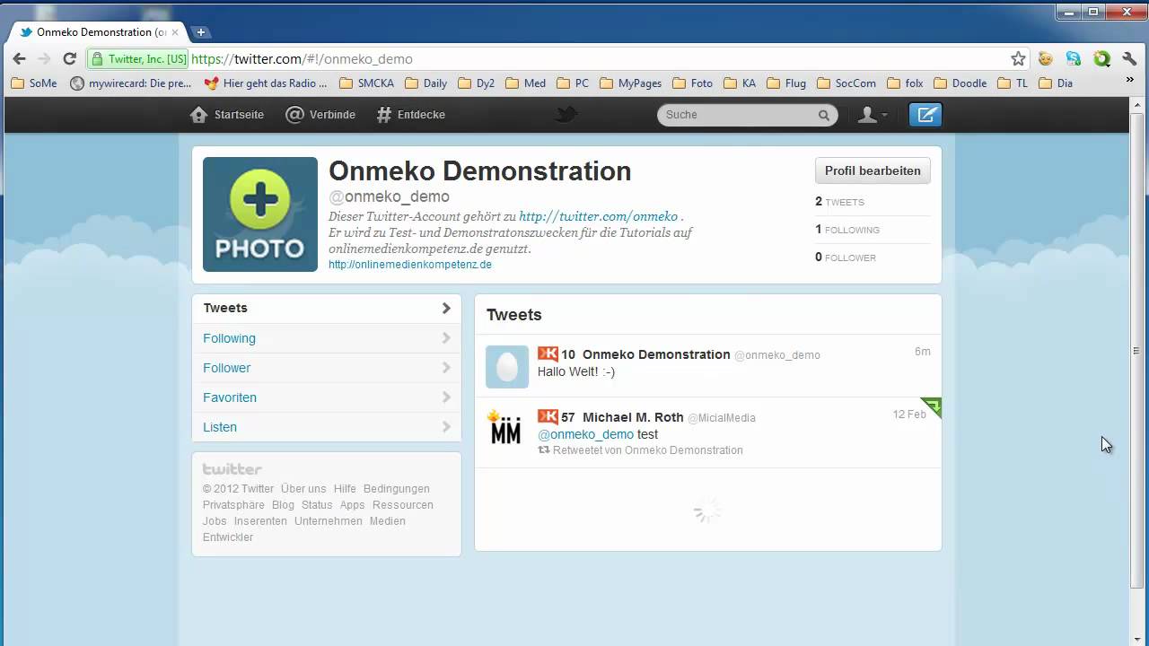Open the Entdecke section
Screen dimensions: 1149x646
[410, 115]
